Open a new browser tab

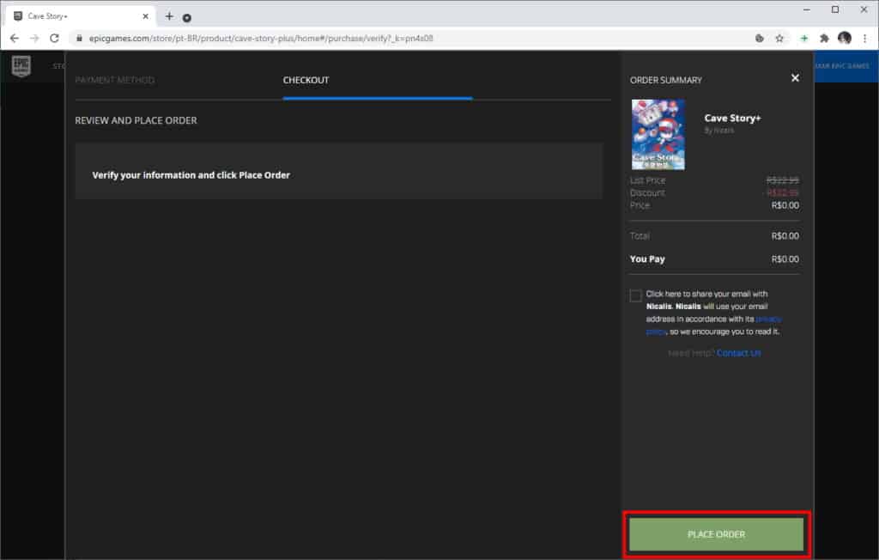point(169,16)
